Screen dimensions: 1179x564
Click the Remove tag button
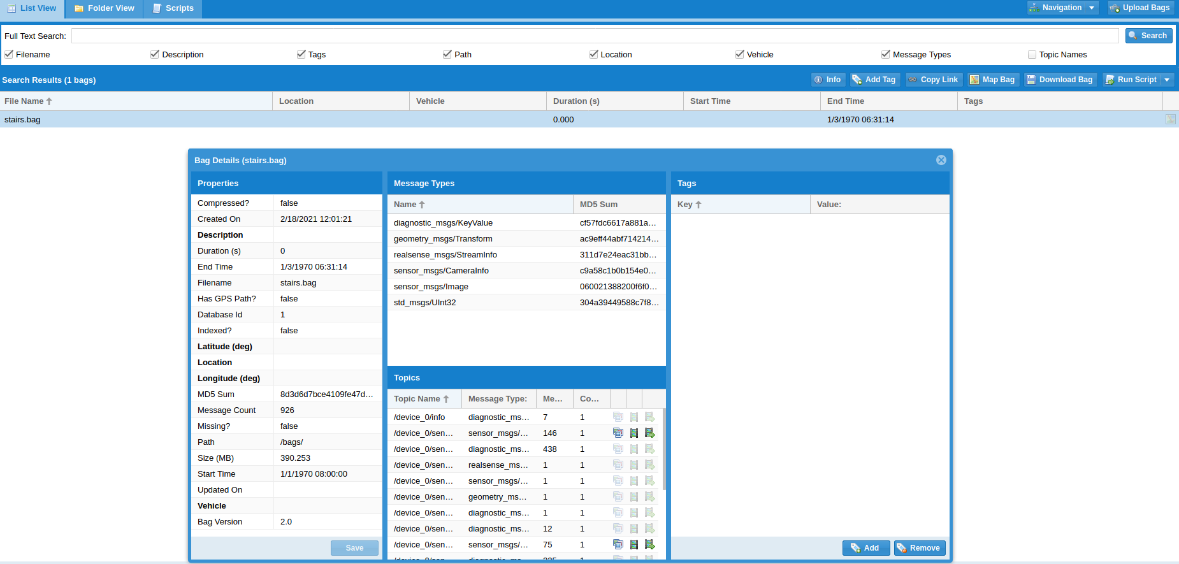[x=919, y=548]
